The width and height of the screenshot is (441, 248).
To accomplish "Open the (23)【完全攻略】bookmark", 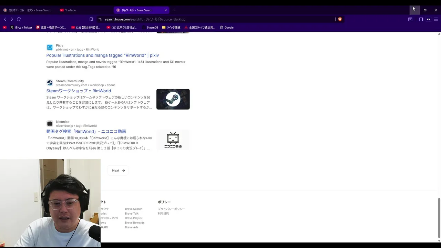I will coord(86,28).
